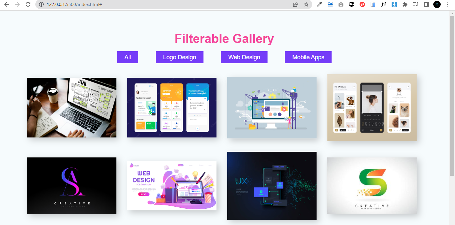Open the Spanish language app mockup image

(172, 108)
